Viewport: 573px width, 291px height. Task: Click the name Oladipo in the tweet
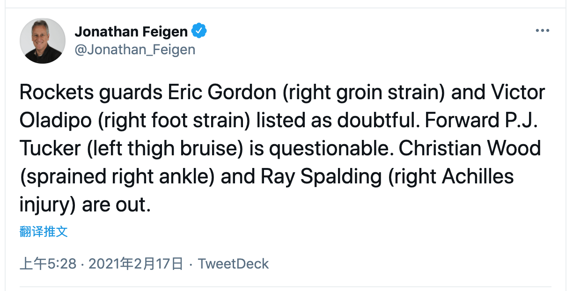point(56,121)
